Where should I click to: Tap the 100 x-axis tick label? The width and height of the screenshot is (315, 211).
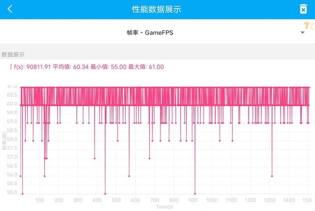click(39, 200)
